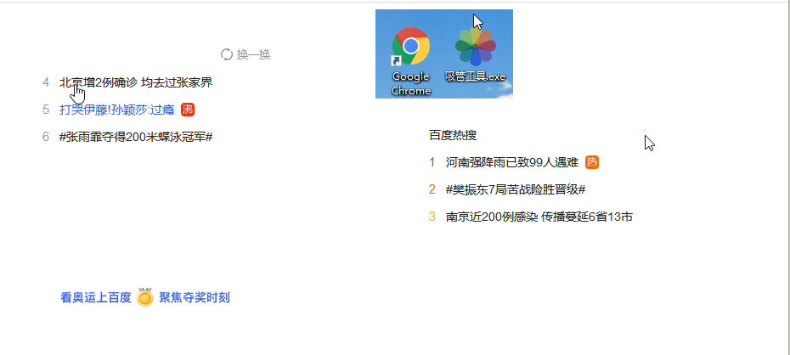Click rank number 5 in hot list

[46, 110]
